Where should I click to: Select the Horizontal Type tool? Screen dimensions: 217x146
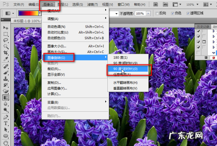(6, 123)
